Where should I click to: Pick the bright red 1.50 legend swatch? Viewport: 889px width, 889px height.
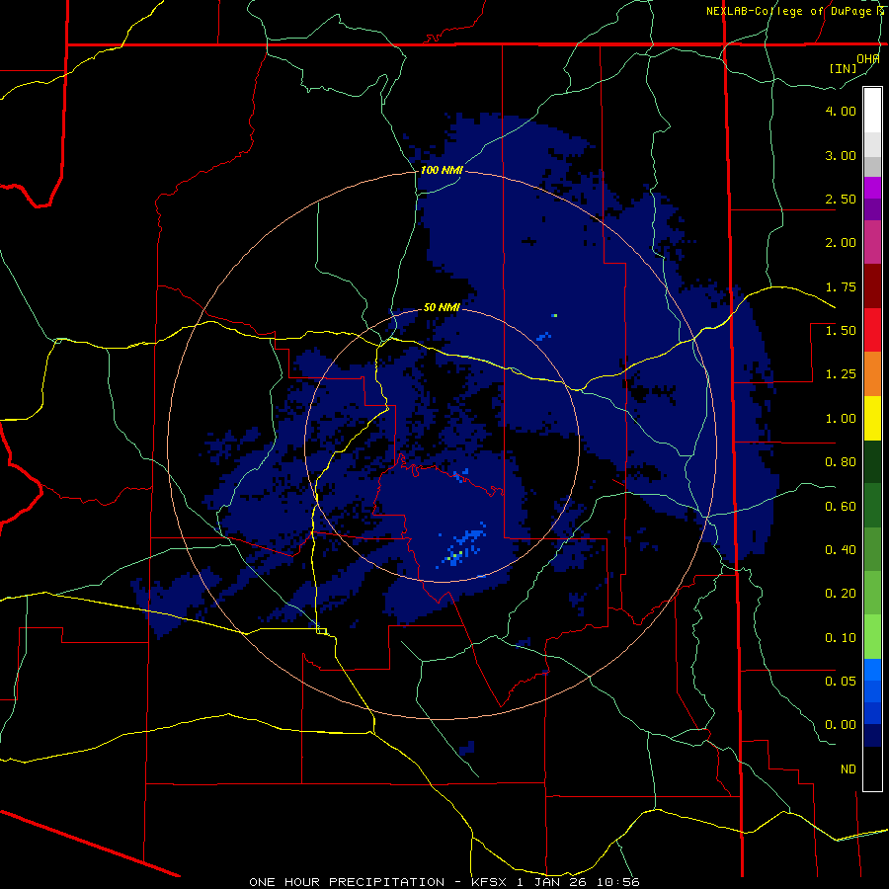[x=872, y=330]
